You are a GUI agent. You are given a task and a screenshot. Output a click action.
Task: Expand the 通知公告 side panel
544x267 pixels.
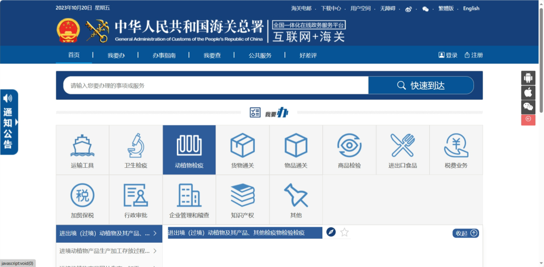[9, 122]
